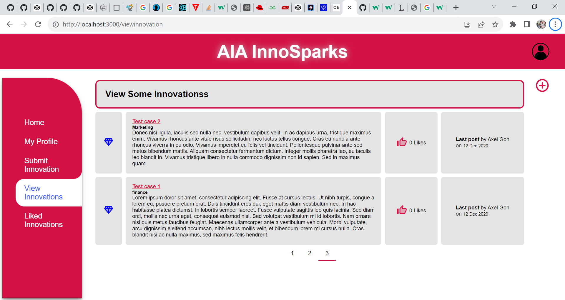Toggle the browser side panel
This screenshot has width=565, height=300.
(x=527, y=24)
